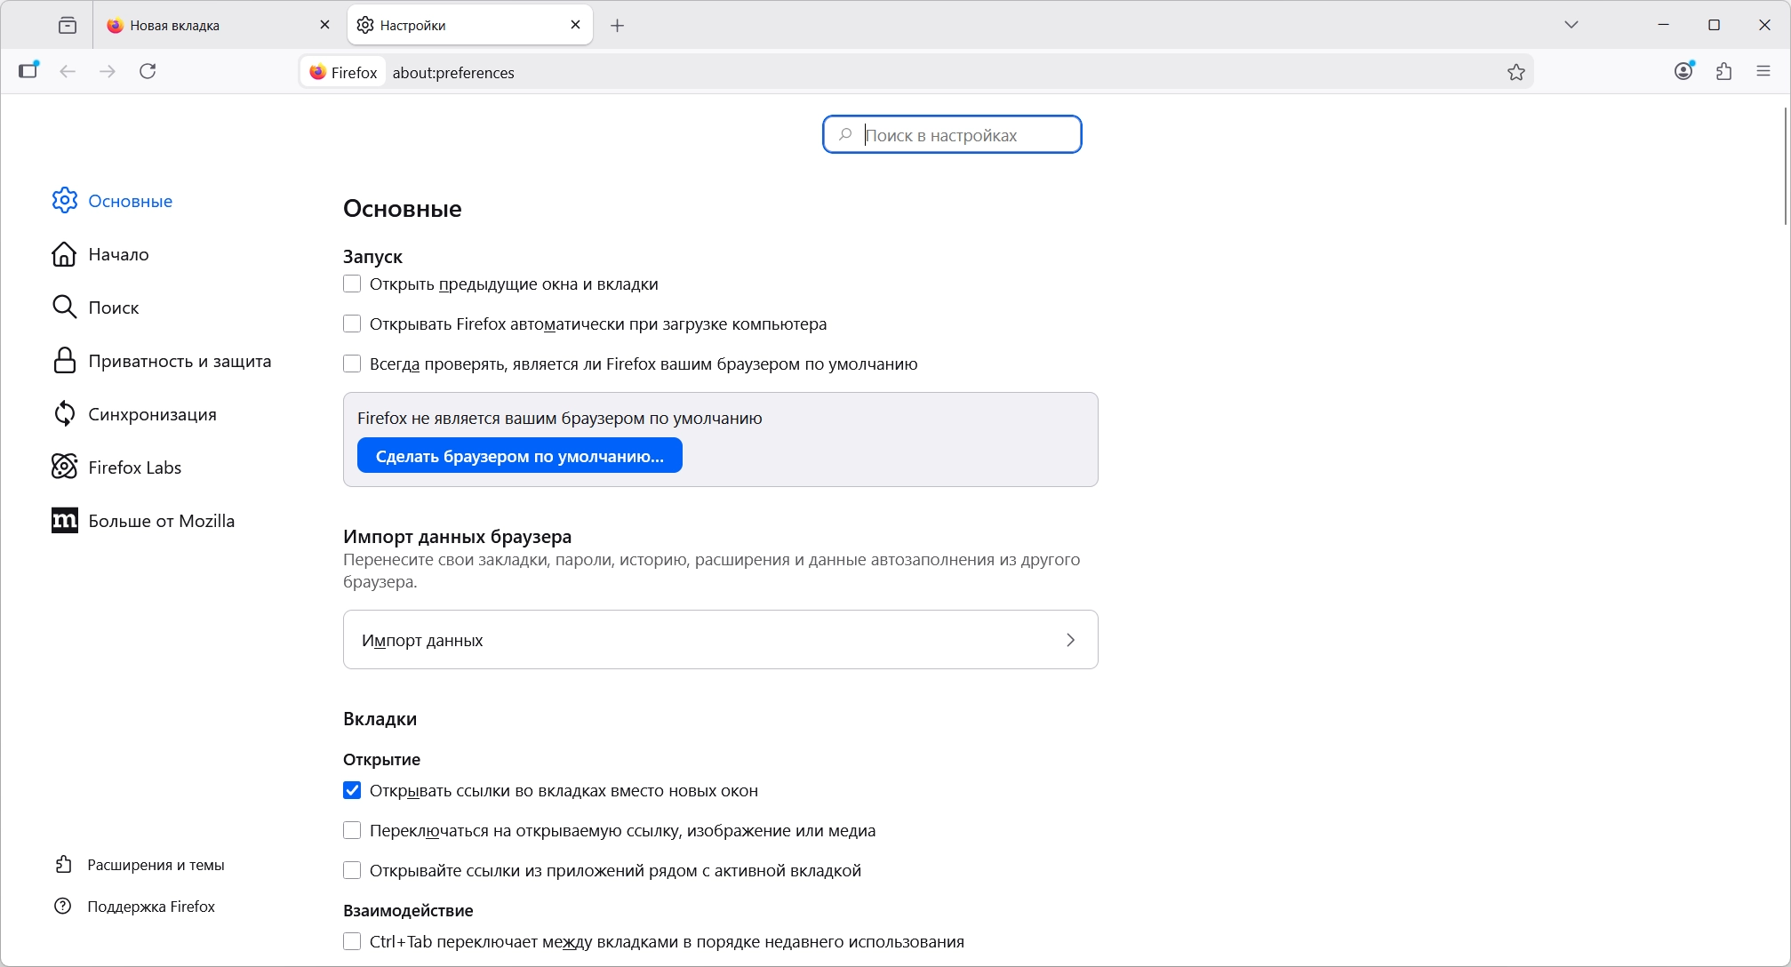
Task: Open the hamburger application menu
Action: pyautogui.click(x=1763, y=71)
